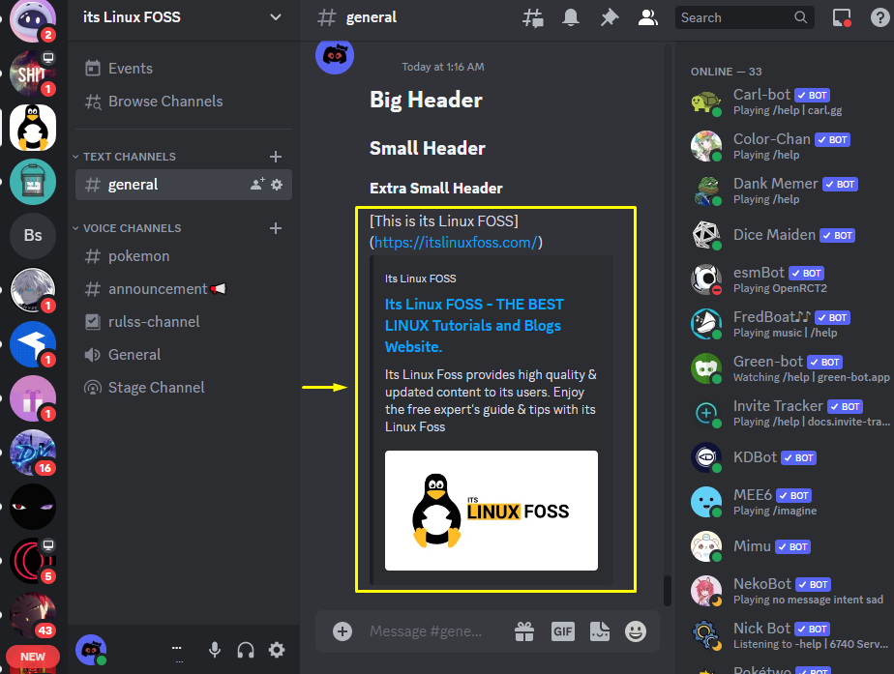Open the pokemon channel
894x674 pixels.
tap(183, 256)
